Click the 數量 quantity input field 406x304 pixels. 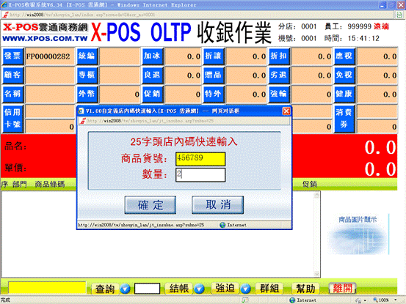pyautogui.click(x=200, y=175)
